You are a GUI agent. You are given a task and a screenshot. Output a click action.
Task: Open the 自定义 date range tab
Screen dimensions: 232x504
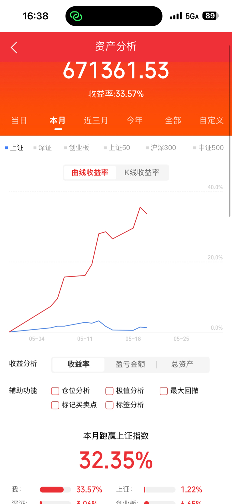211,120
